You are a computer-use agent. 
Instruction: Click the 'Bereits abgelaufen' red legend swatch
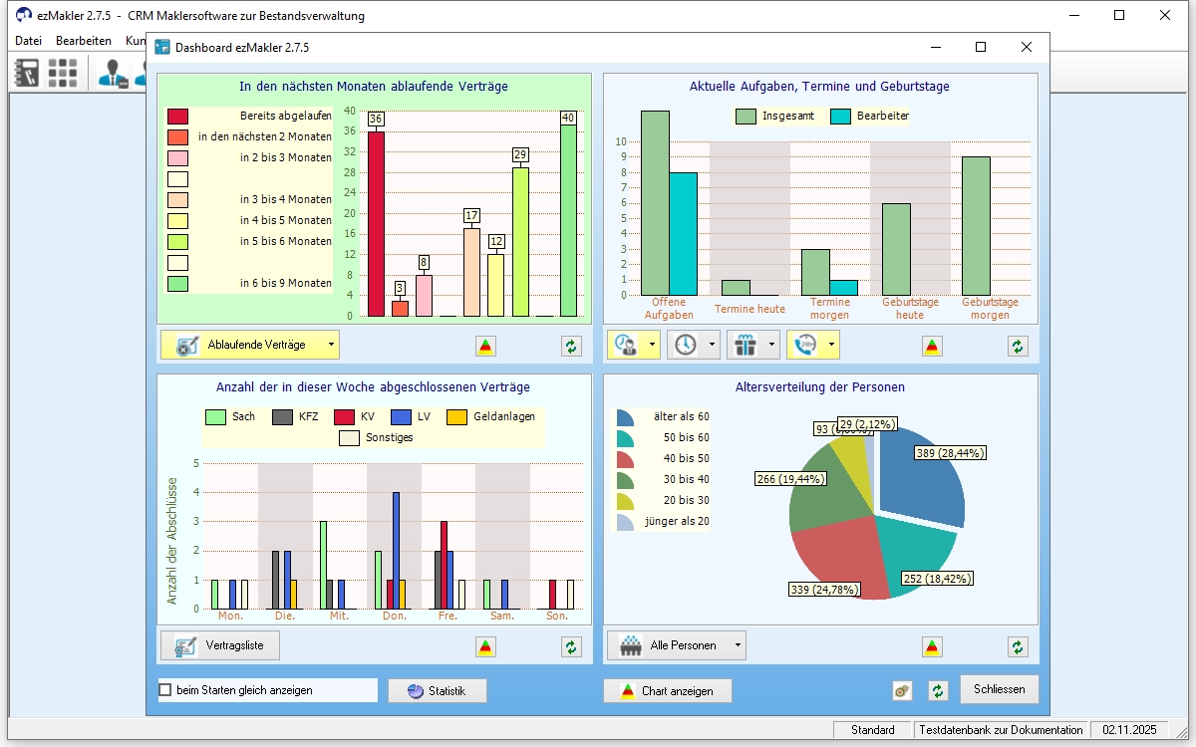(x=177, y=117)
